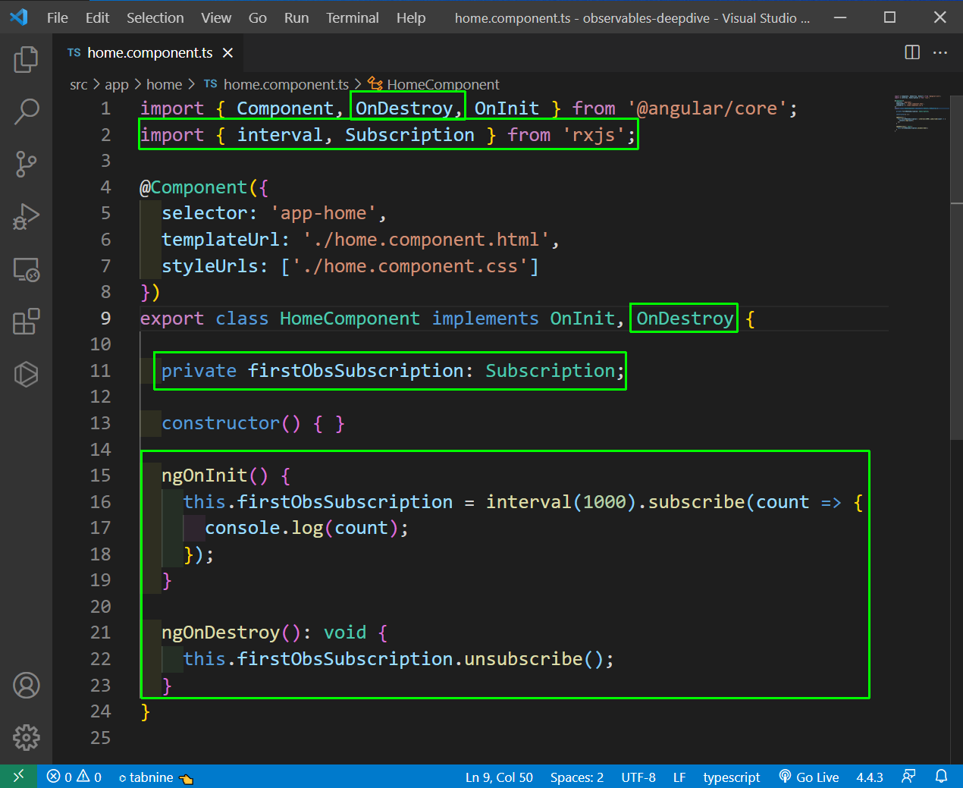963x788 pixels.
Task: Click '@Component' decorator on line 4
Action: pyautogui.click(x=193, y=187)
